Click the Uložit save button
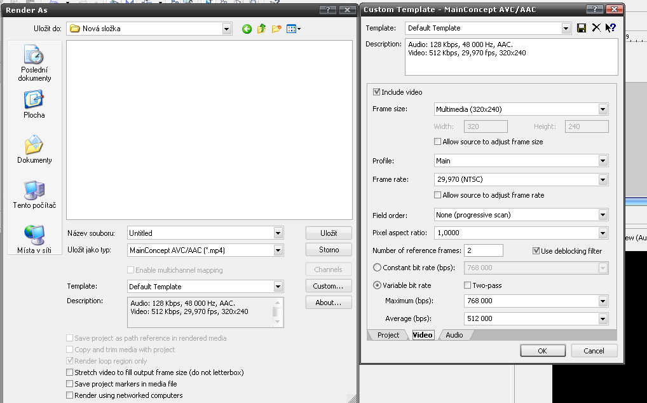Viewport: 647px width, 403px height. coord(329,233)
